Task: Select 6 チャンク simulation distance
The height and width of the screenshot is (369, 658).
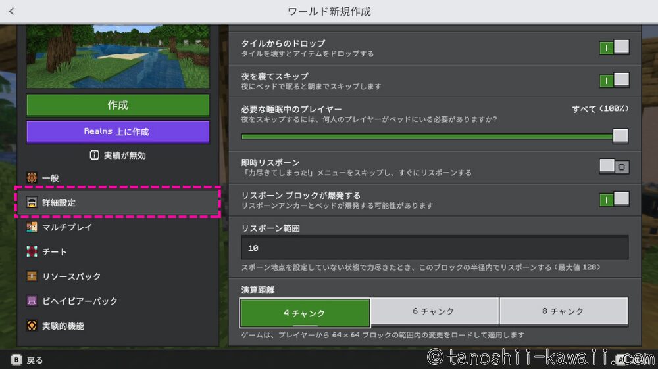Action: pos(434,311)
